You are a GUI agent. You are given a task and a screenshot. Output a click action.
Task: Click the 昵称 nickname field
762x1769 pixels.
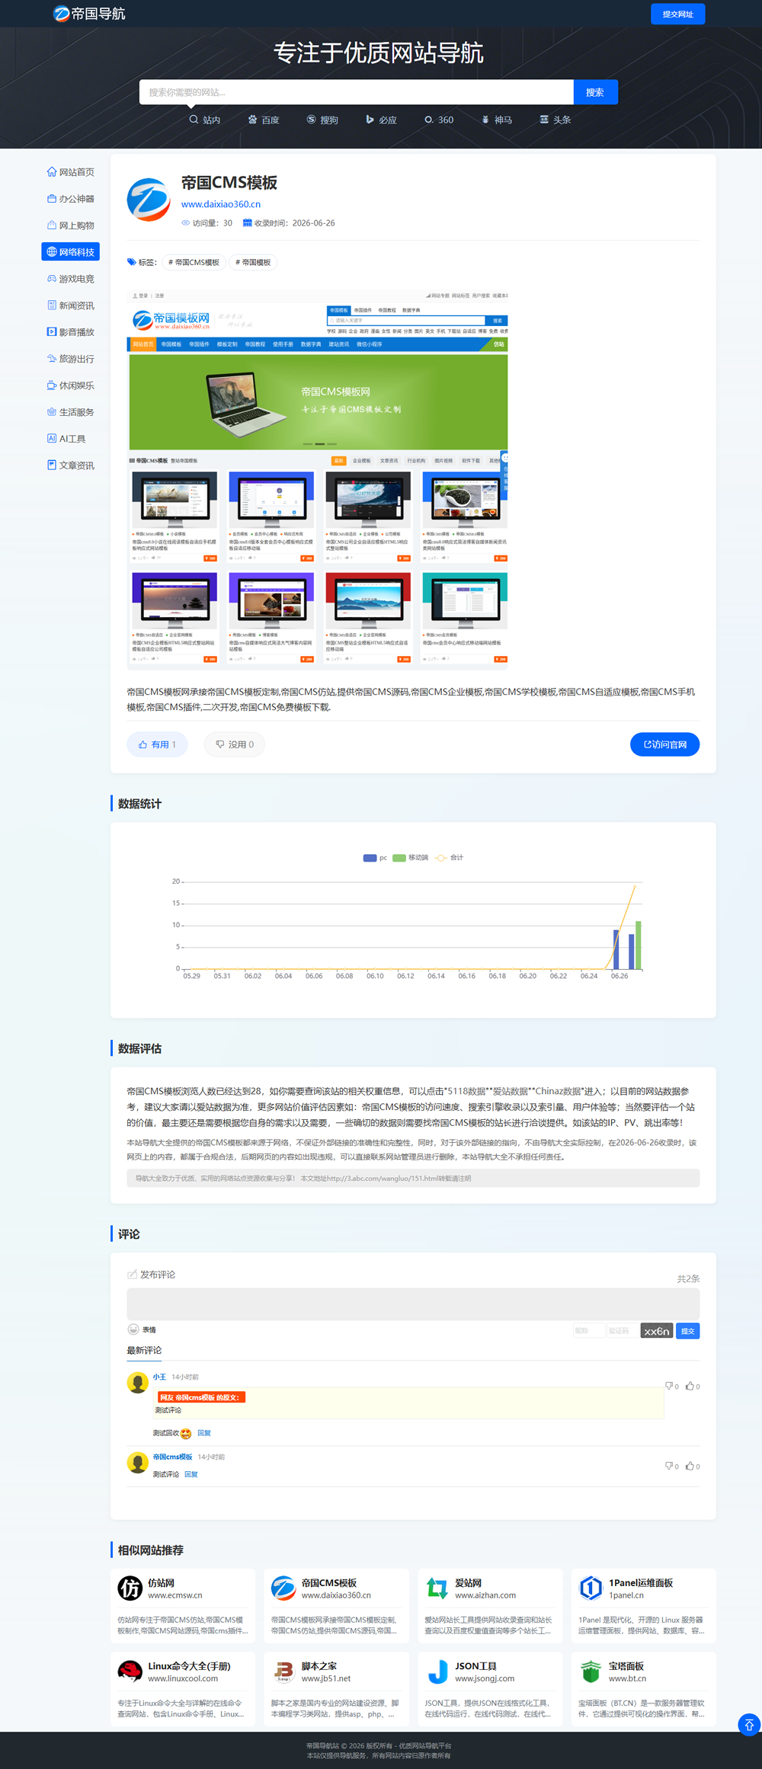(589, 1331)
